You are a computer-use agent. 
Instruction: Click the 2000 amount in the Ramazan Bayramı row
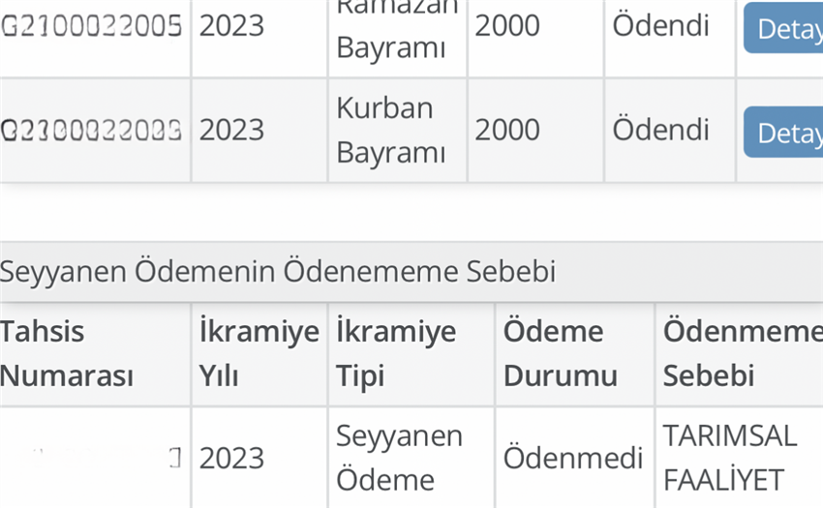507,26
